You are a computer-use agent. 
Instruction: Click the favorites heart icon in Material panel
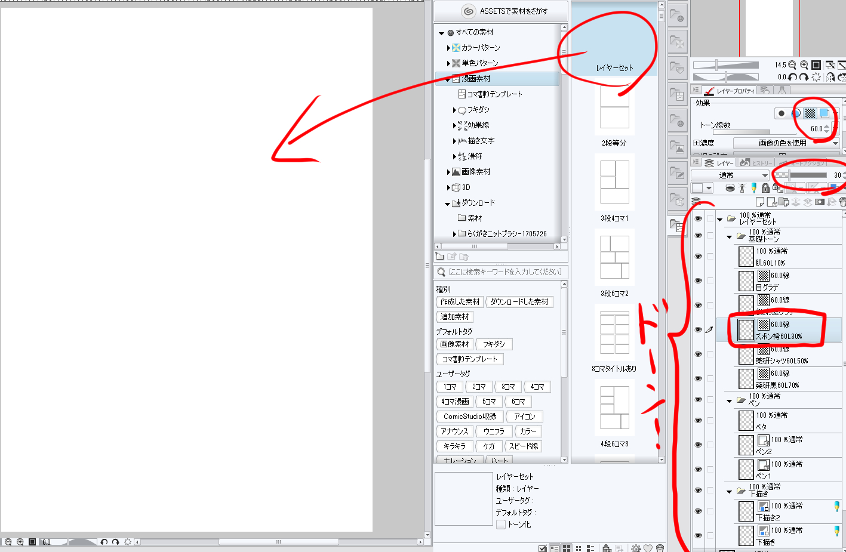coord(648,548)
